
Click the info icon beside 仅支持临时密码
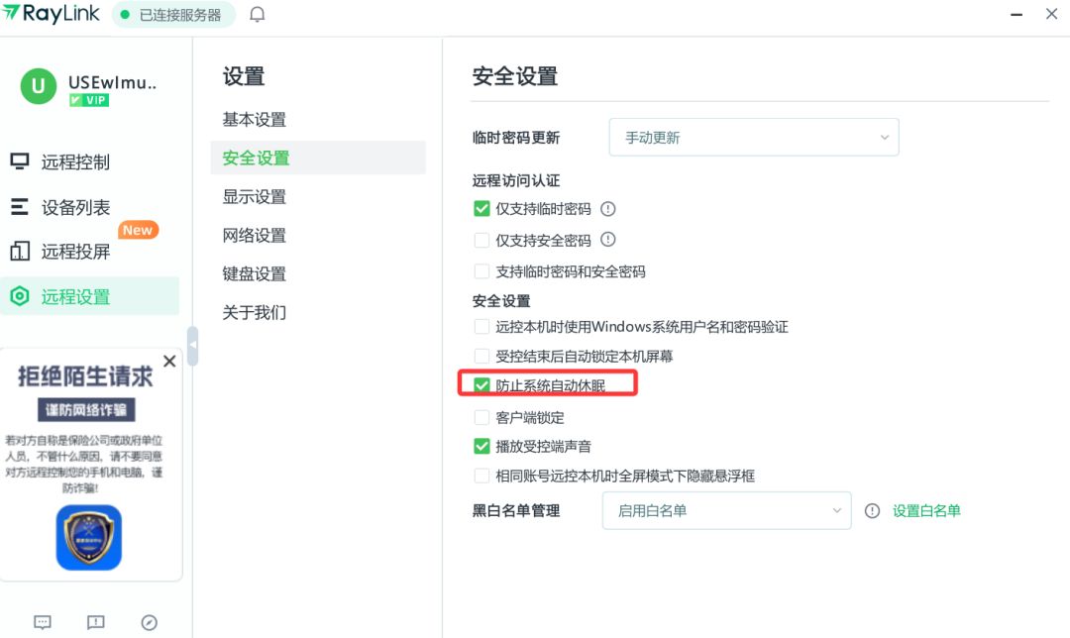pos(608,209)
